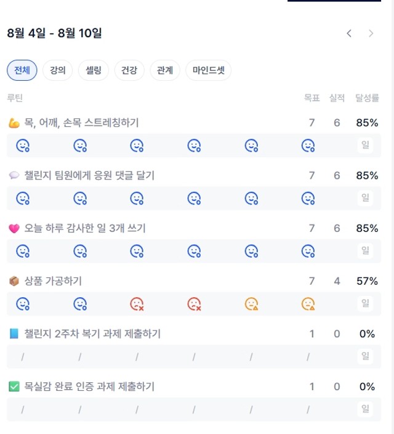394x434 pixels.
Task: Click the flexed arm emoji beside 스트레칭하기
Action: (14, 123)
